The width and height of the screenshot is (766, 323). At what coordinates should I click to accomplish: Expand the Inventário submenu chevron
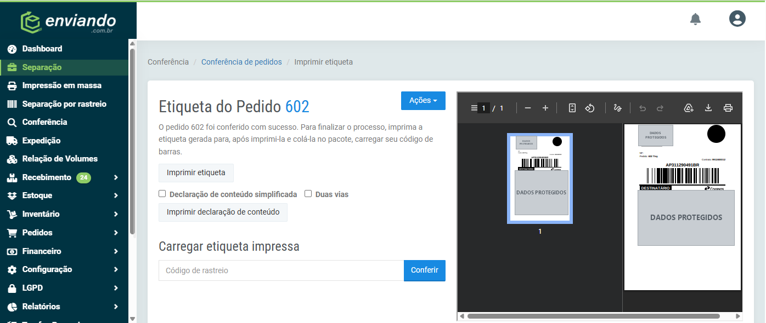pos(116,214)
